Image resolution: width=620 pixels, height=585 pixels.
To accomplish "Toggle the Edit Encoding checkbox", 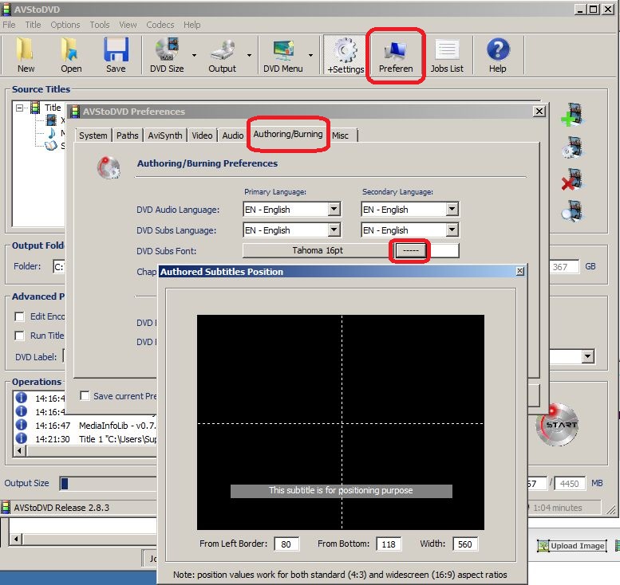I will [x=19, y=316].
